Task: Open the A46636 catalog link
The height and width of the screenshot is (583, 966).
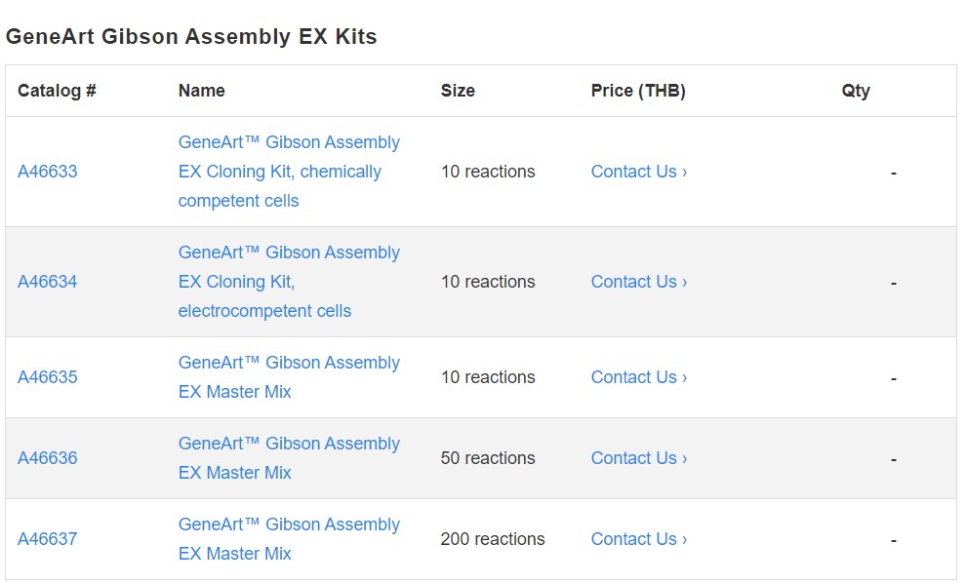Action: tap(48, 458)
